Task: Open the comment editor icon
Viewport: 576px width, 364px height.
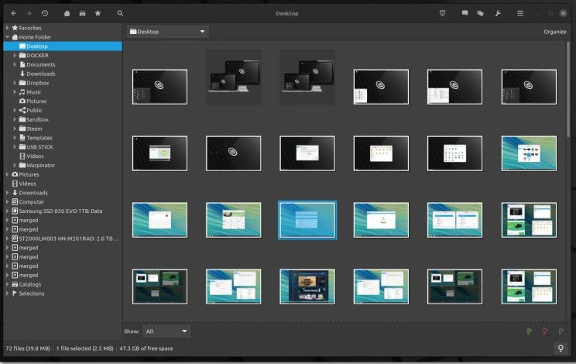Action: pos(465,13)
